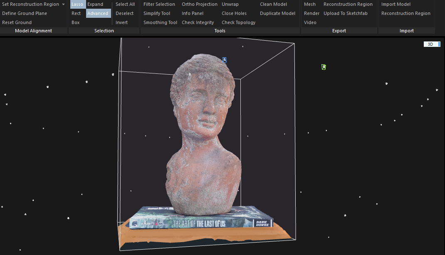
Task: Run Clean Model
Action: 273,4
